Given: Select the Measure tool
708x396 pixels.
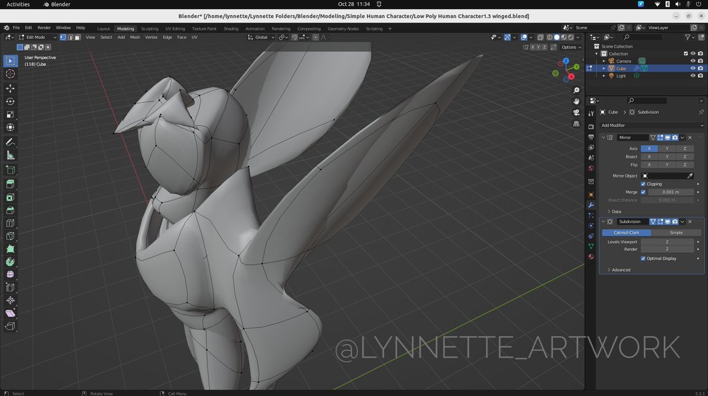Looking at the screenshot, I should pyautogui.click(x=10, y=155).
